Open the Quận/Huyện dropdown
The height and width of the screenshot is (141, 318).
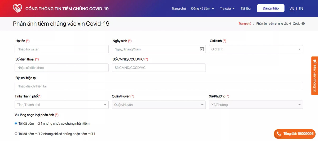point(158,105)
